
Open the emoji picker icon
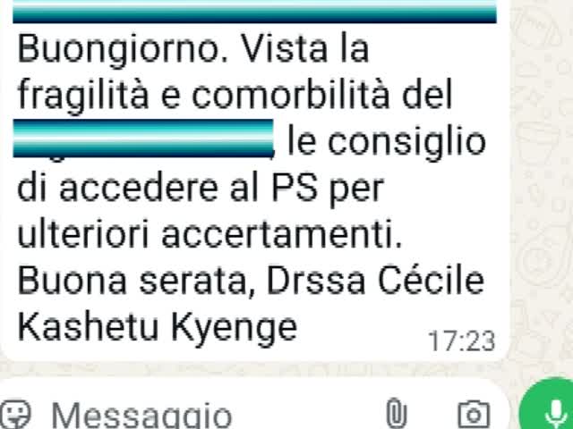(x=15, y=415)
